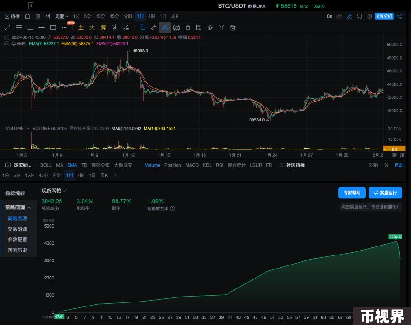Open more drawing tools (three dots)
The image size is (411, 325).
pos(64,28)
